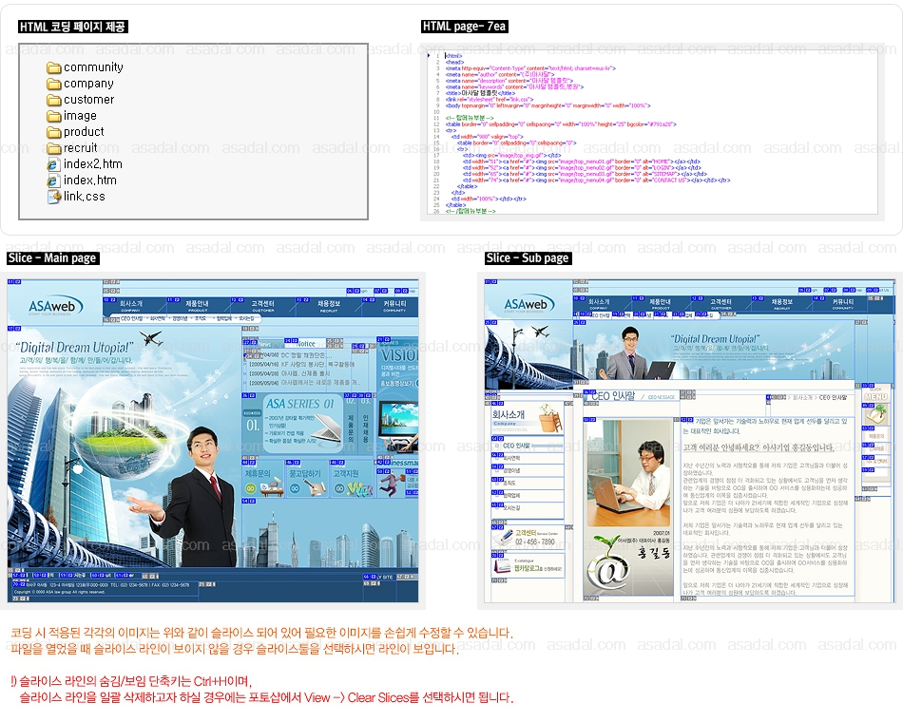This screenshot has height=722, width=903.
Task: Select the link.css file icon
Action: (54, 197)
